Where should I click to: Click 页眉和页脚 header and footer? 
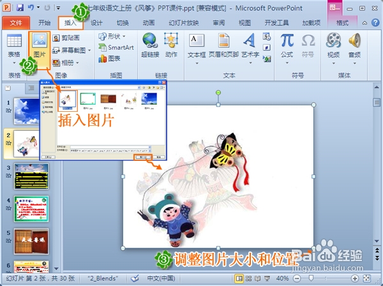(223, 46)
